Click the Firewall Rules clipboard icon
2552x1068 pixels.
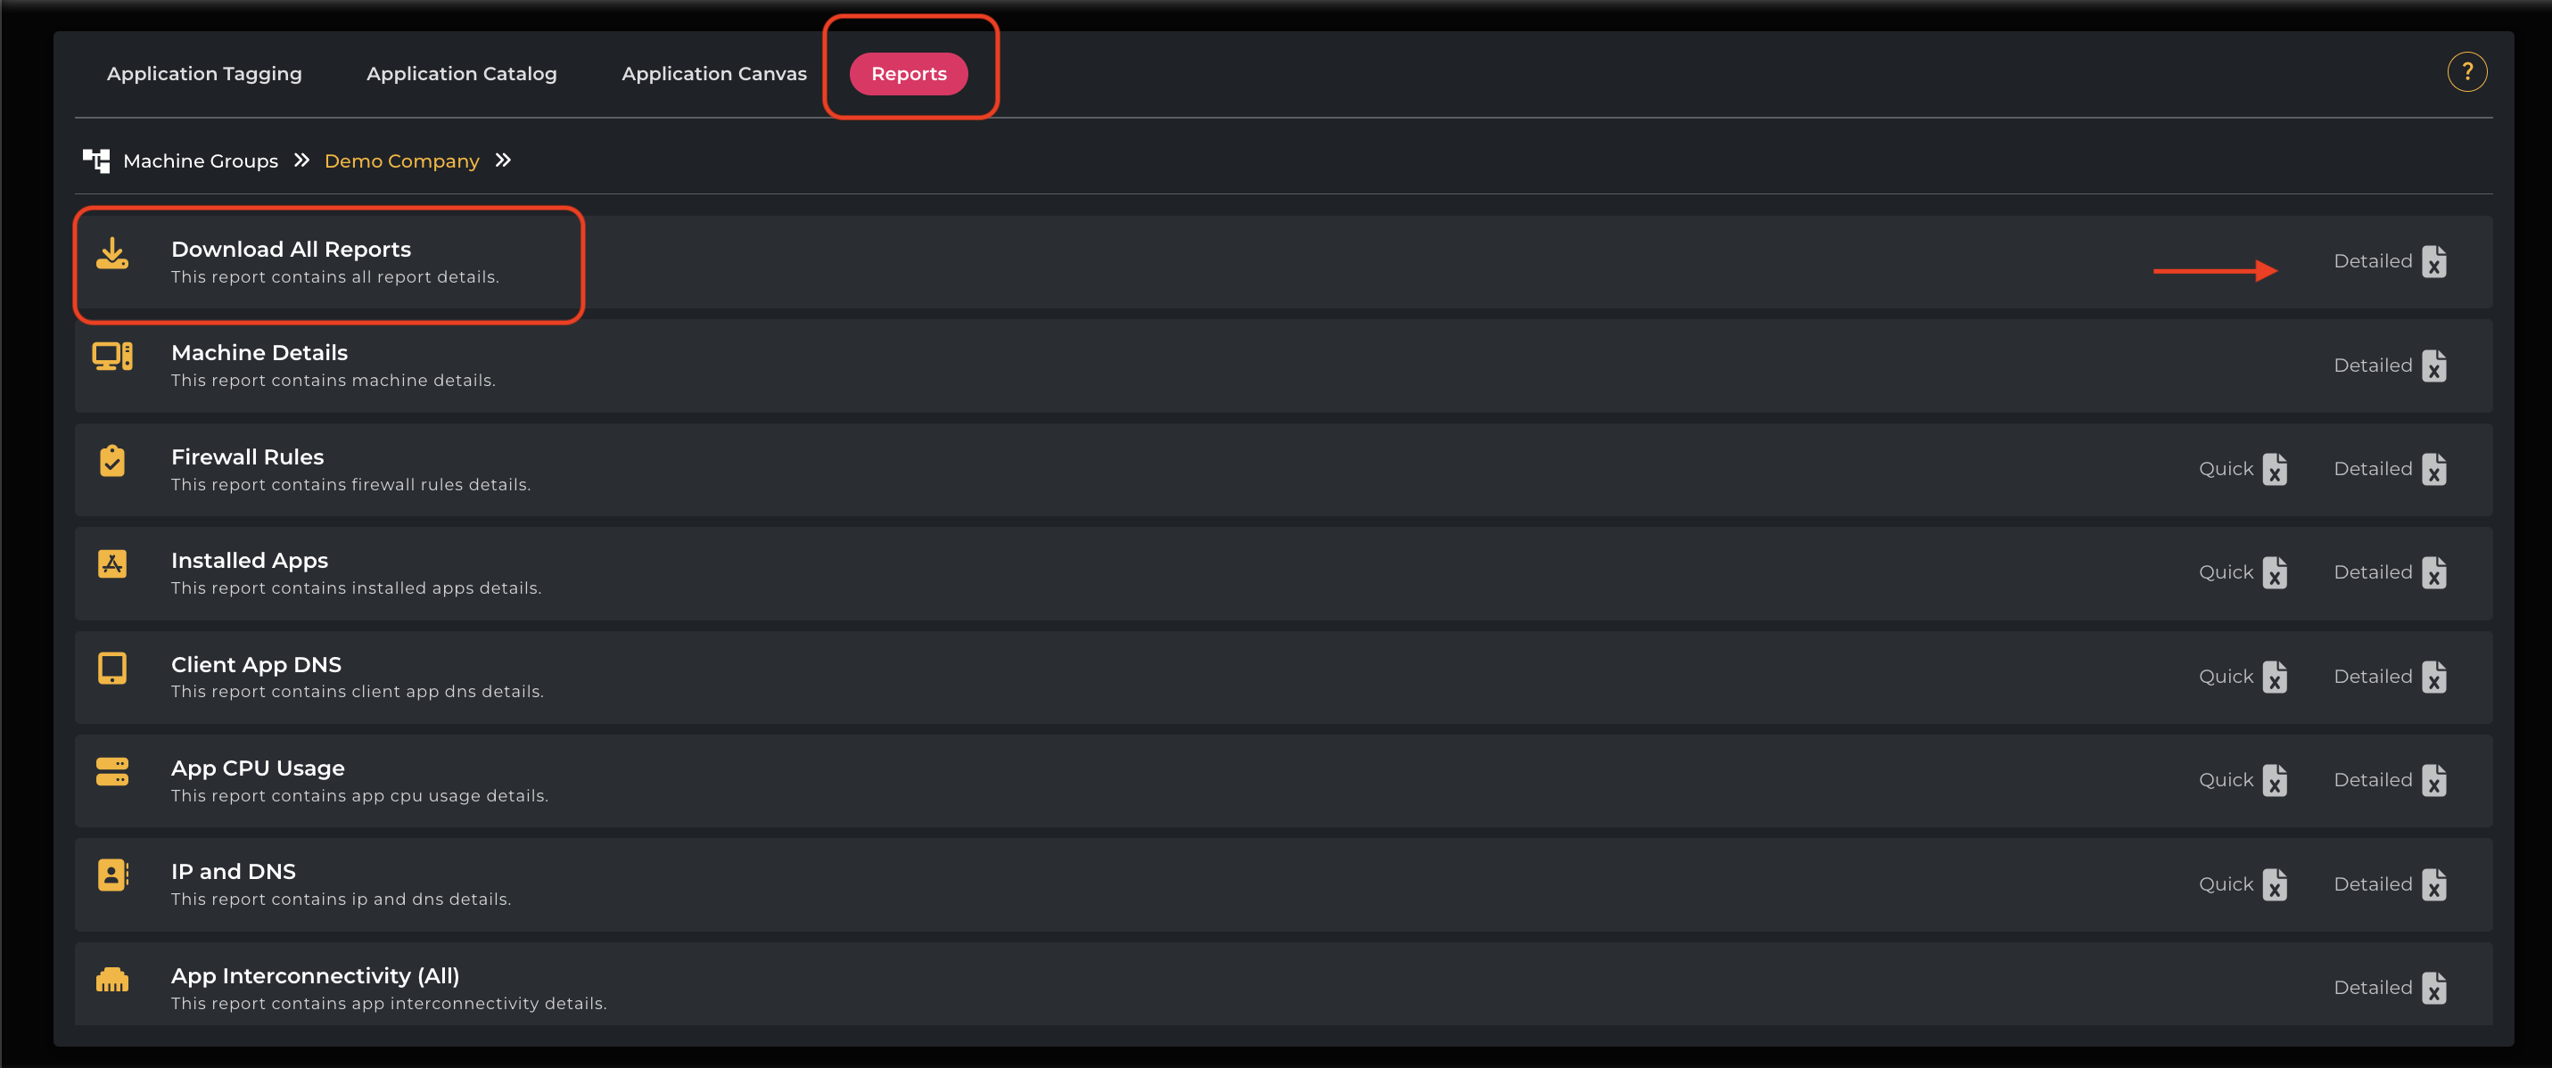112,461
